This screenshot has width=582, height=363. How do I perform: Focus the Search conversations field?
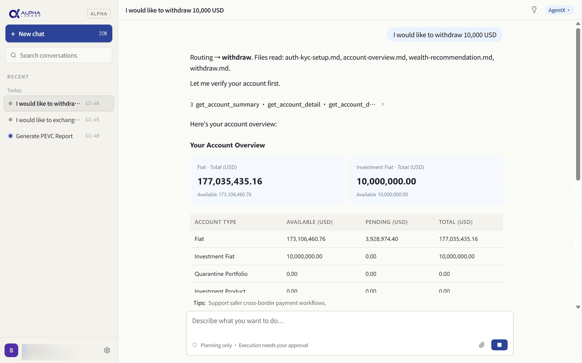(x=59, y=55)
